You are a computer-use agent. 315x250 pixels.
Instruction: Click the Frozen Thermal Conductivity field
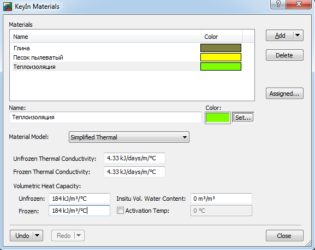pos(134,172)
